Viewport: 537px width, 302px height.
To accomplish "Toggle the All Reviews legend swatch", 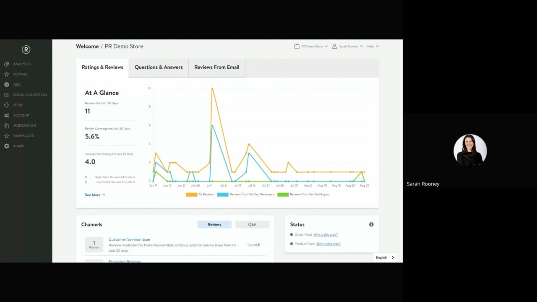I will click(191, 195).
